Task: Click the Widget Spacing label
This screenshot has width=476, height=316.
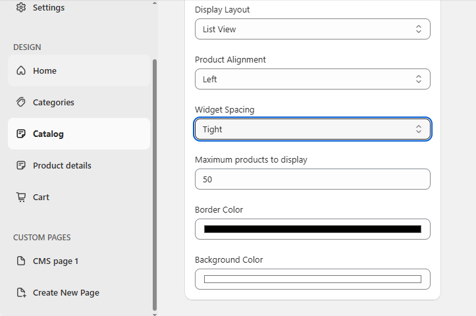Action: 225,109
